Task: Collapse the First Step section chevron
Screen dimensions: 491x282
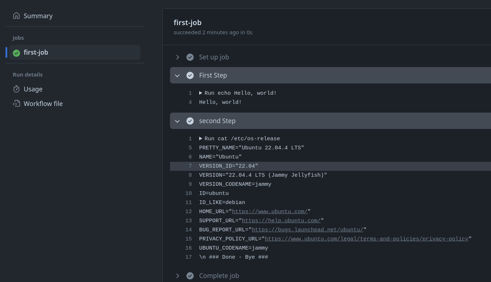Action: point(178,75)
